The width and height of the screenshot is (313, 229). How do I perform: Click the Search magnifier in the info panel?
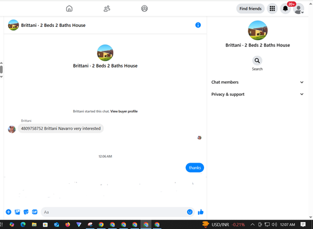tap(257, 61)
